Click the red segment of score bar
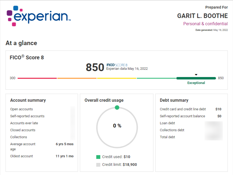Viewport: 233px width, 175px height. [x=37, y=78]
